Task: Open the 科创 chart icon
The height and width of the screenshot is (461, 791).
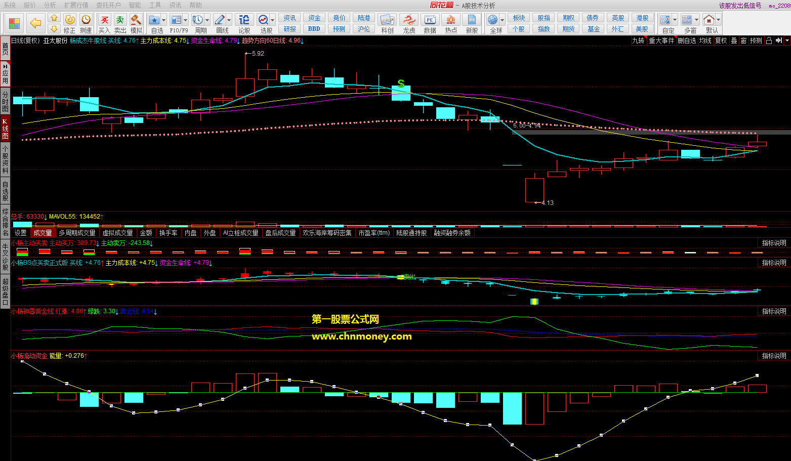Action: coord(387,20)
